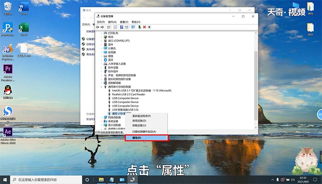Collapse the 通用串行总线控制器 node
The height and width of the screenshot is (184, 322).
pos(102,87)
